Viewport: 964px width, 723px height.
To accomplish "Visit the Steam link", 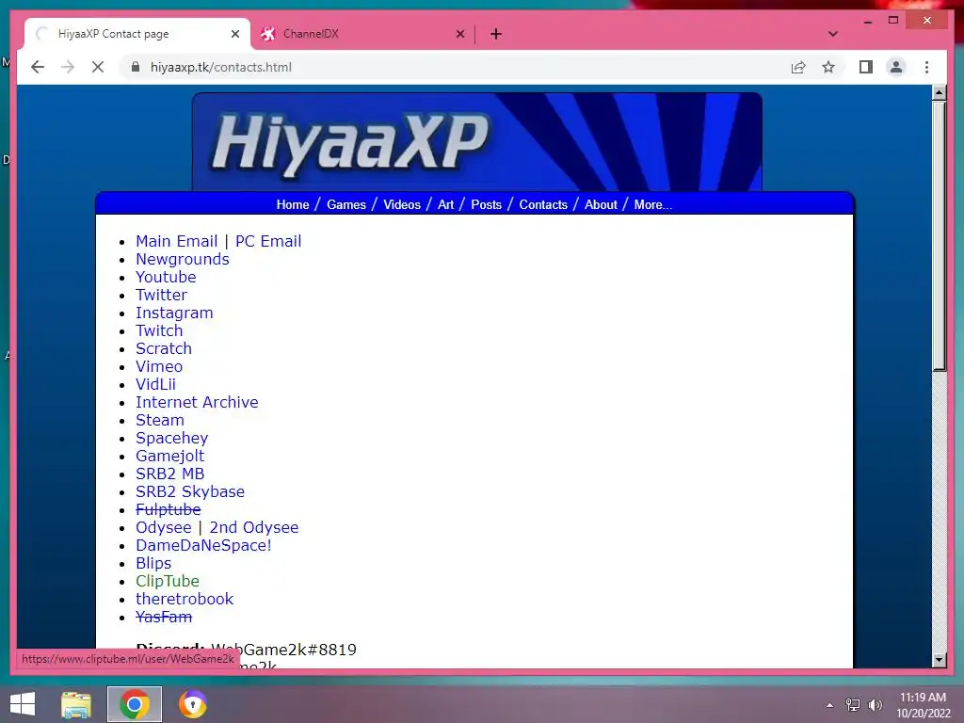I will point(160,420).
